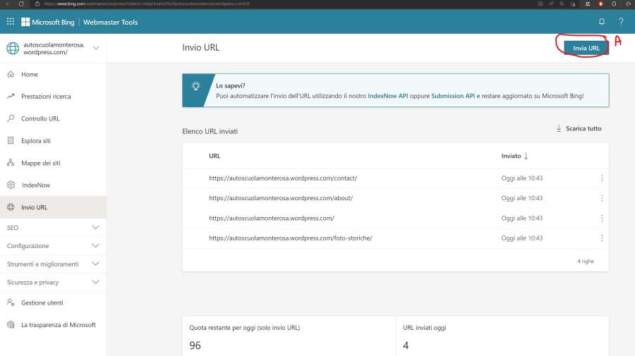Click the Scarica tutto download icon
The width and height of the screenshot is (635, 356).
tap(559, 129)
